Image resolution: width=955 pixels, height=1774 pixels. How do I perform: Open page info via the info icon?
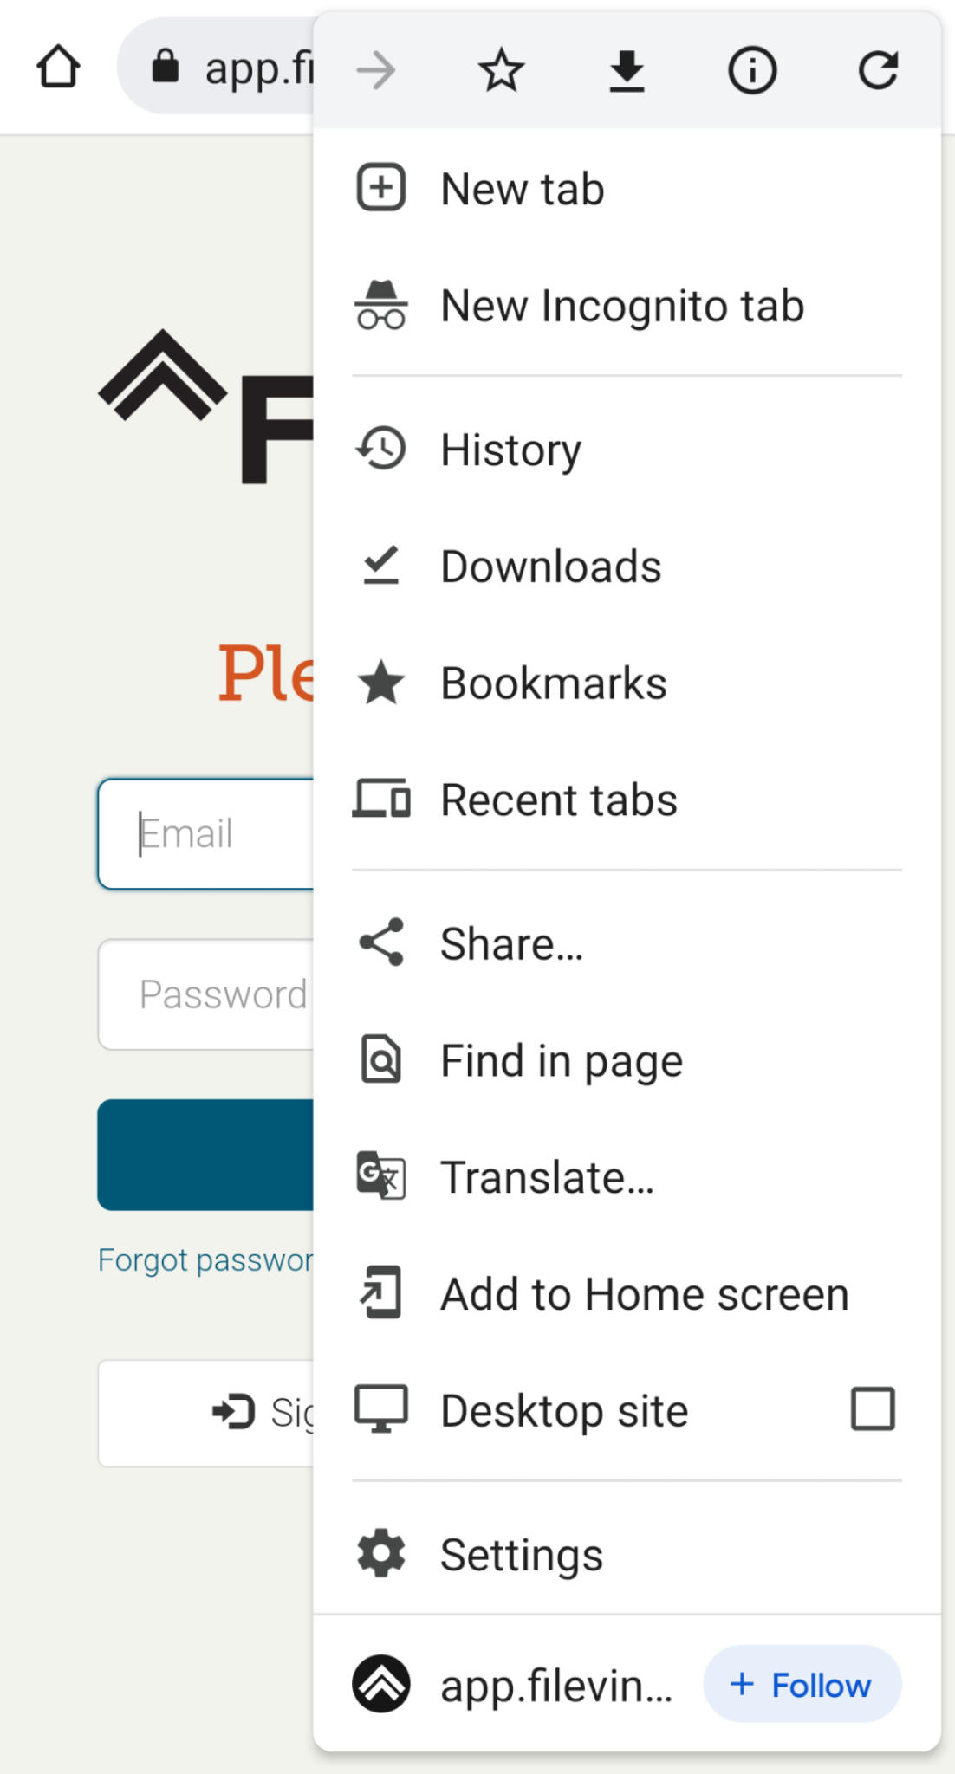(x=752, y=71)
